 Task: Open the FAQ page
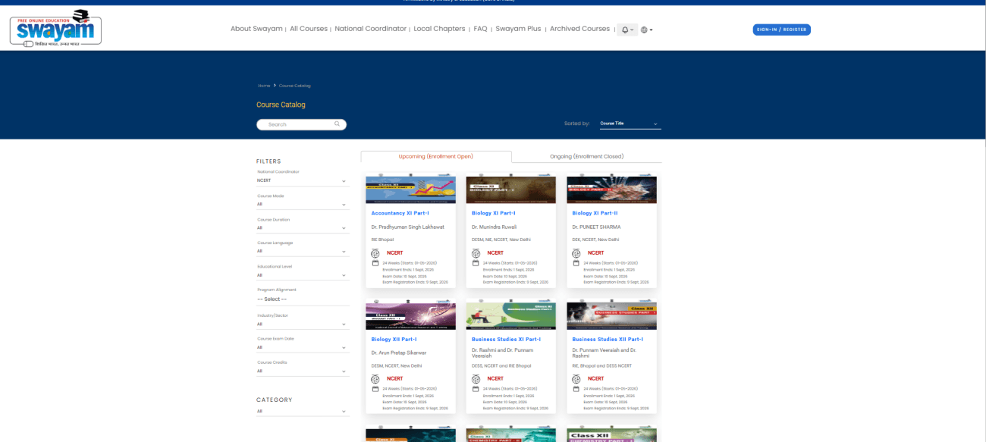pos(480,29)
